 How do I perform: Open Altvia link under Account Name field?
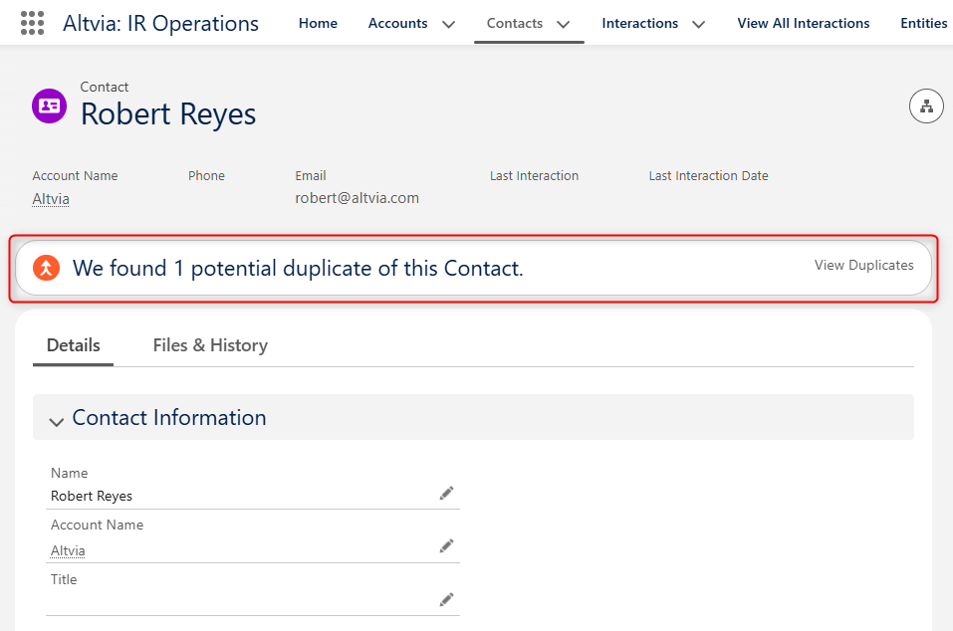tap(68, 550)
